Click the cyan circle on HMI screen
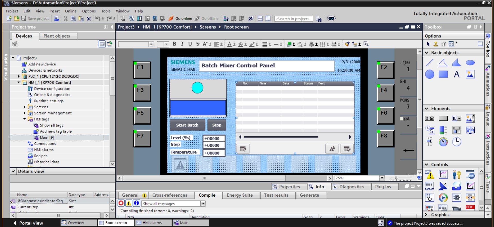Image resolution: width=494 pixels, height=227 pixels. point(197,88)
